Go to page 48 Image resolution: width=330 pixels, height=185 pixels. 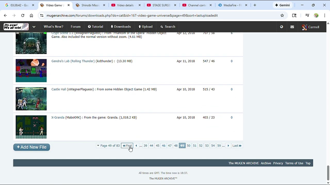(176, 146)
